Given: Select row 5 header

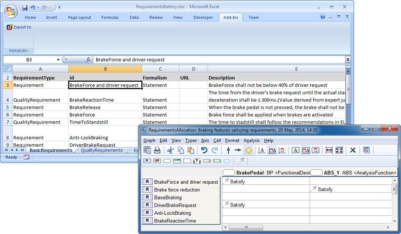Looking at the screenshot, I should (x=8, y=107).
